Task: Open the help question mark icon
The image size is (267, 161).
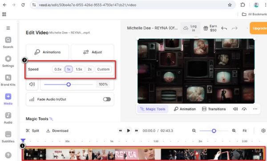Action: [8, 155]
